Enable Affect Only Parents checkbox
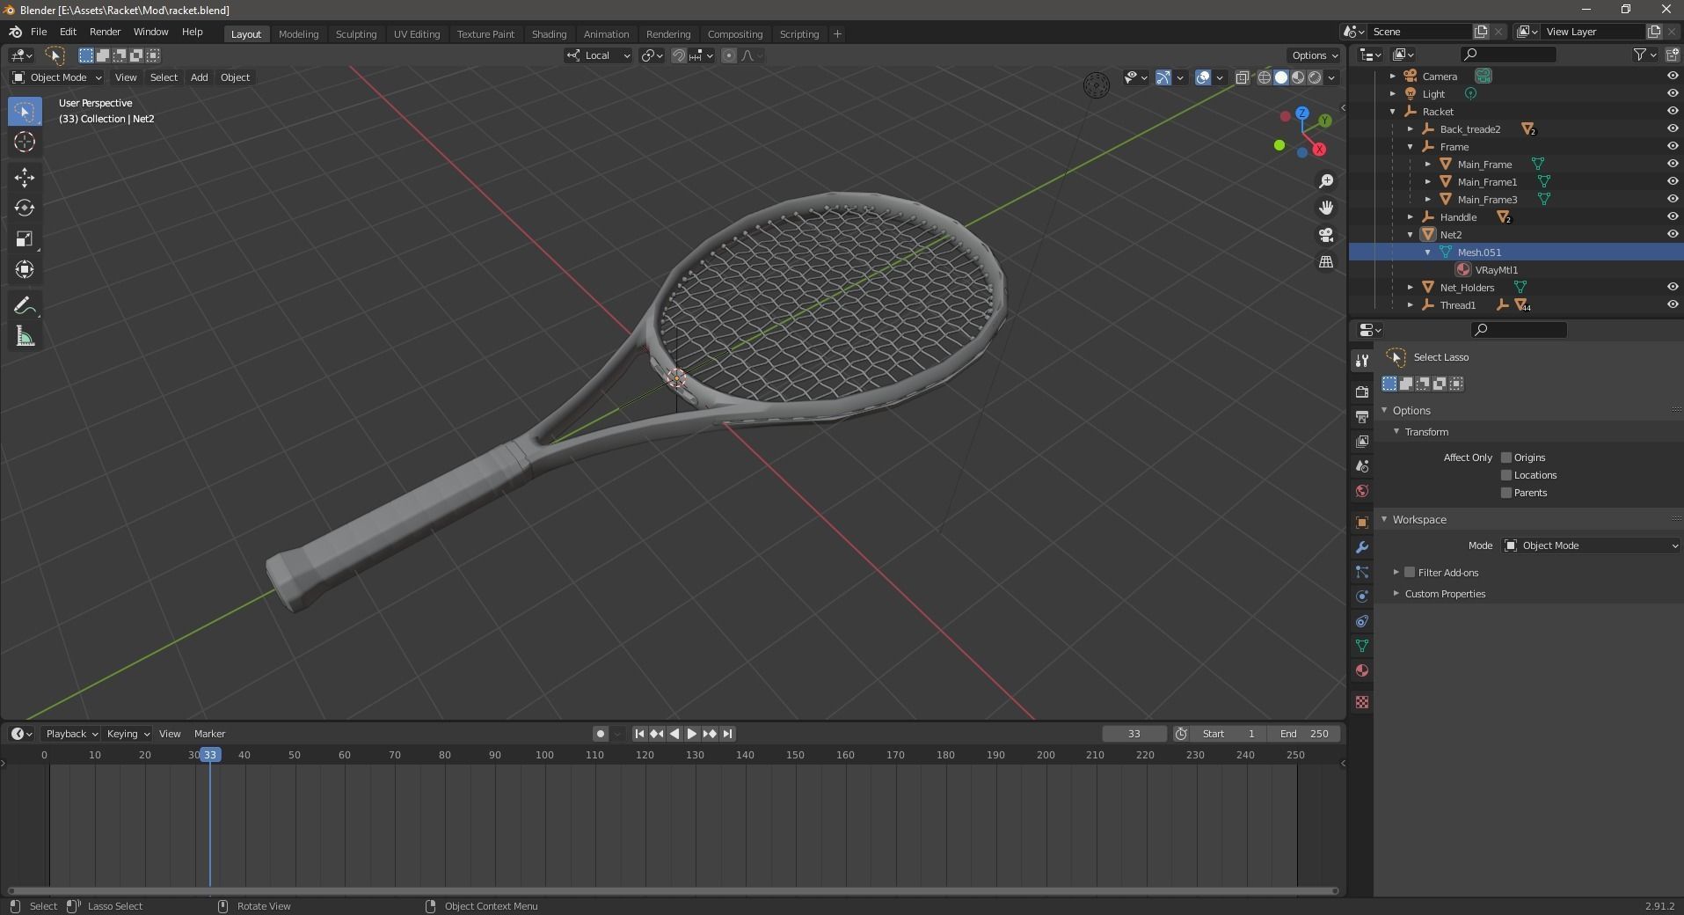1684x915 pixels. 1506,493
